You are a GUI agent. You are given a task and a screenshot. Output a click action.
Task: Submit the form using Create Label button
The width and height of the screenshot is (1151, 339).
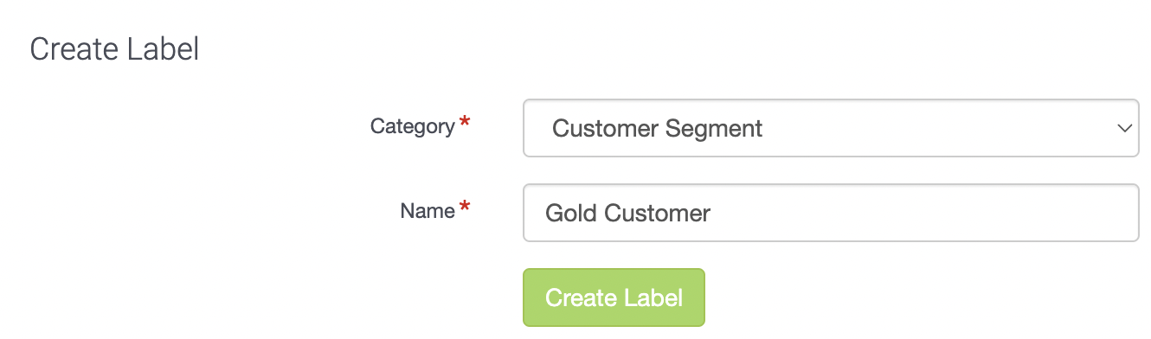pos(614,297)
